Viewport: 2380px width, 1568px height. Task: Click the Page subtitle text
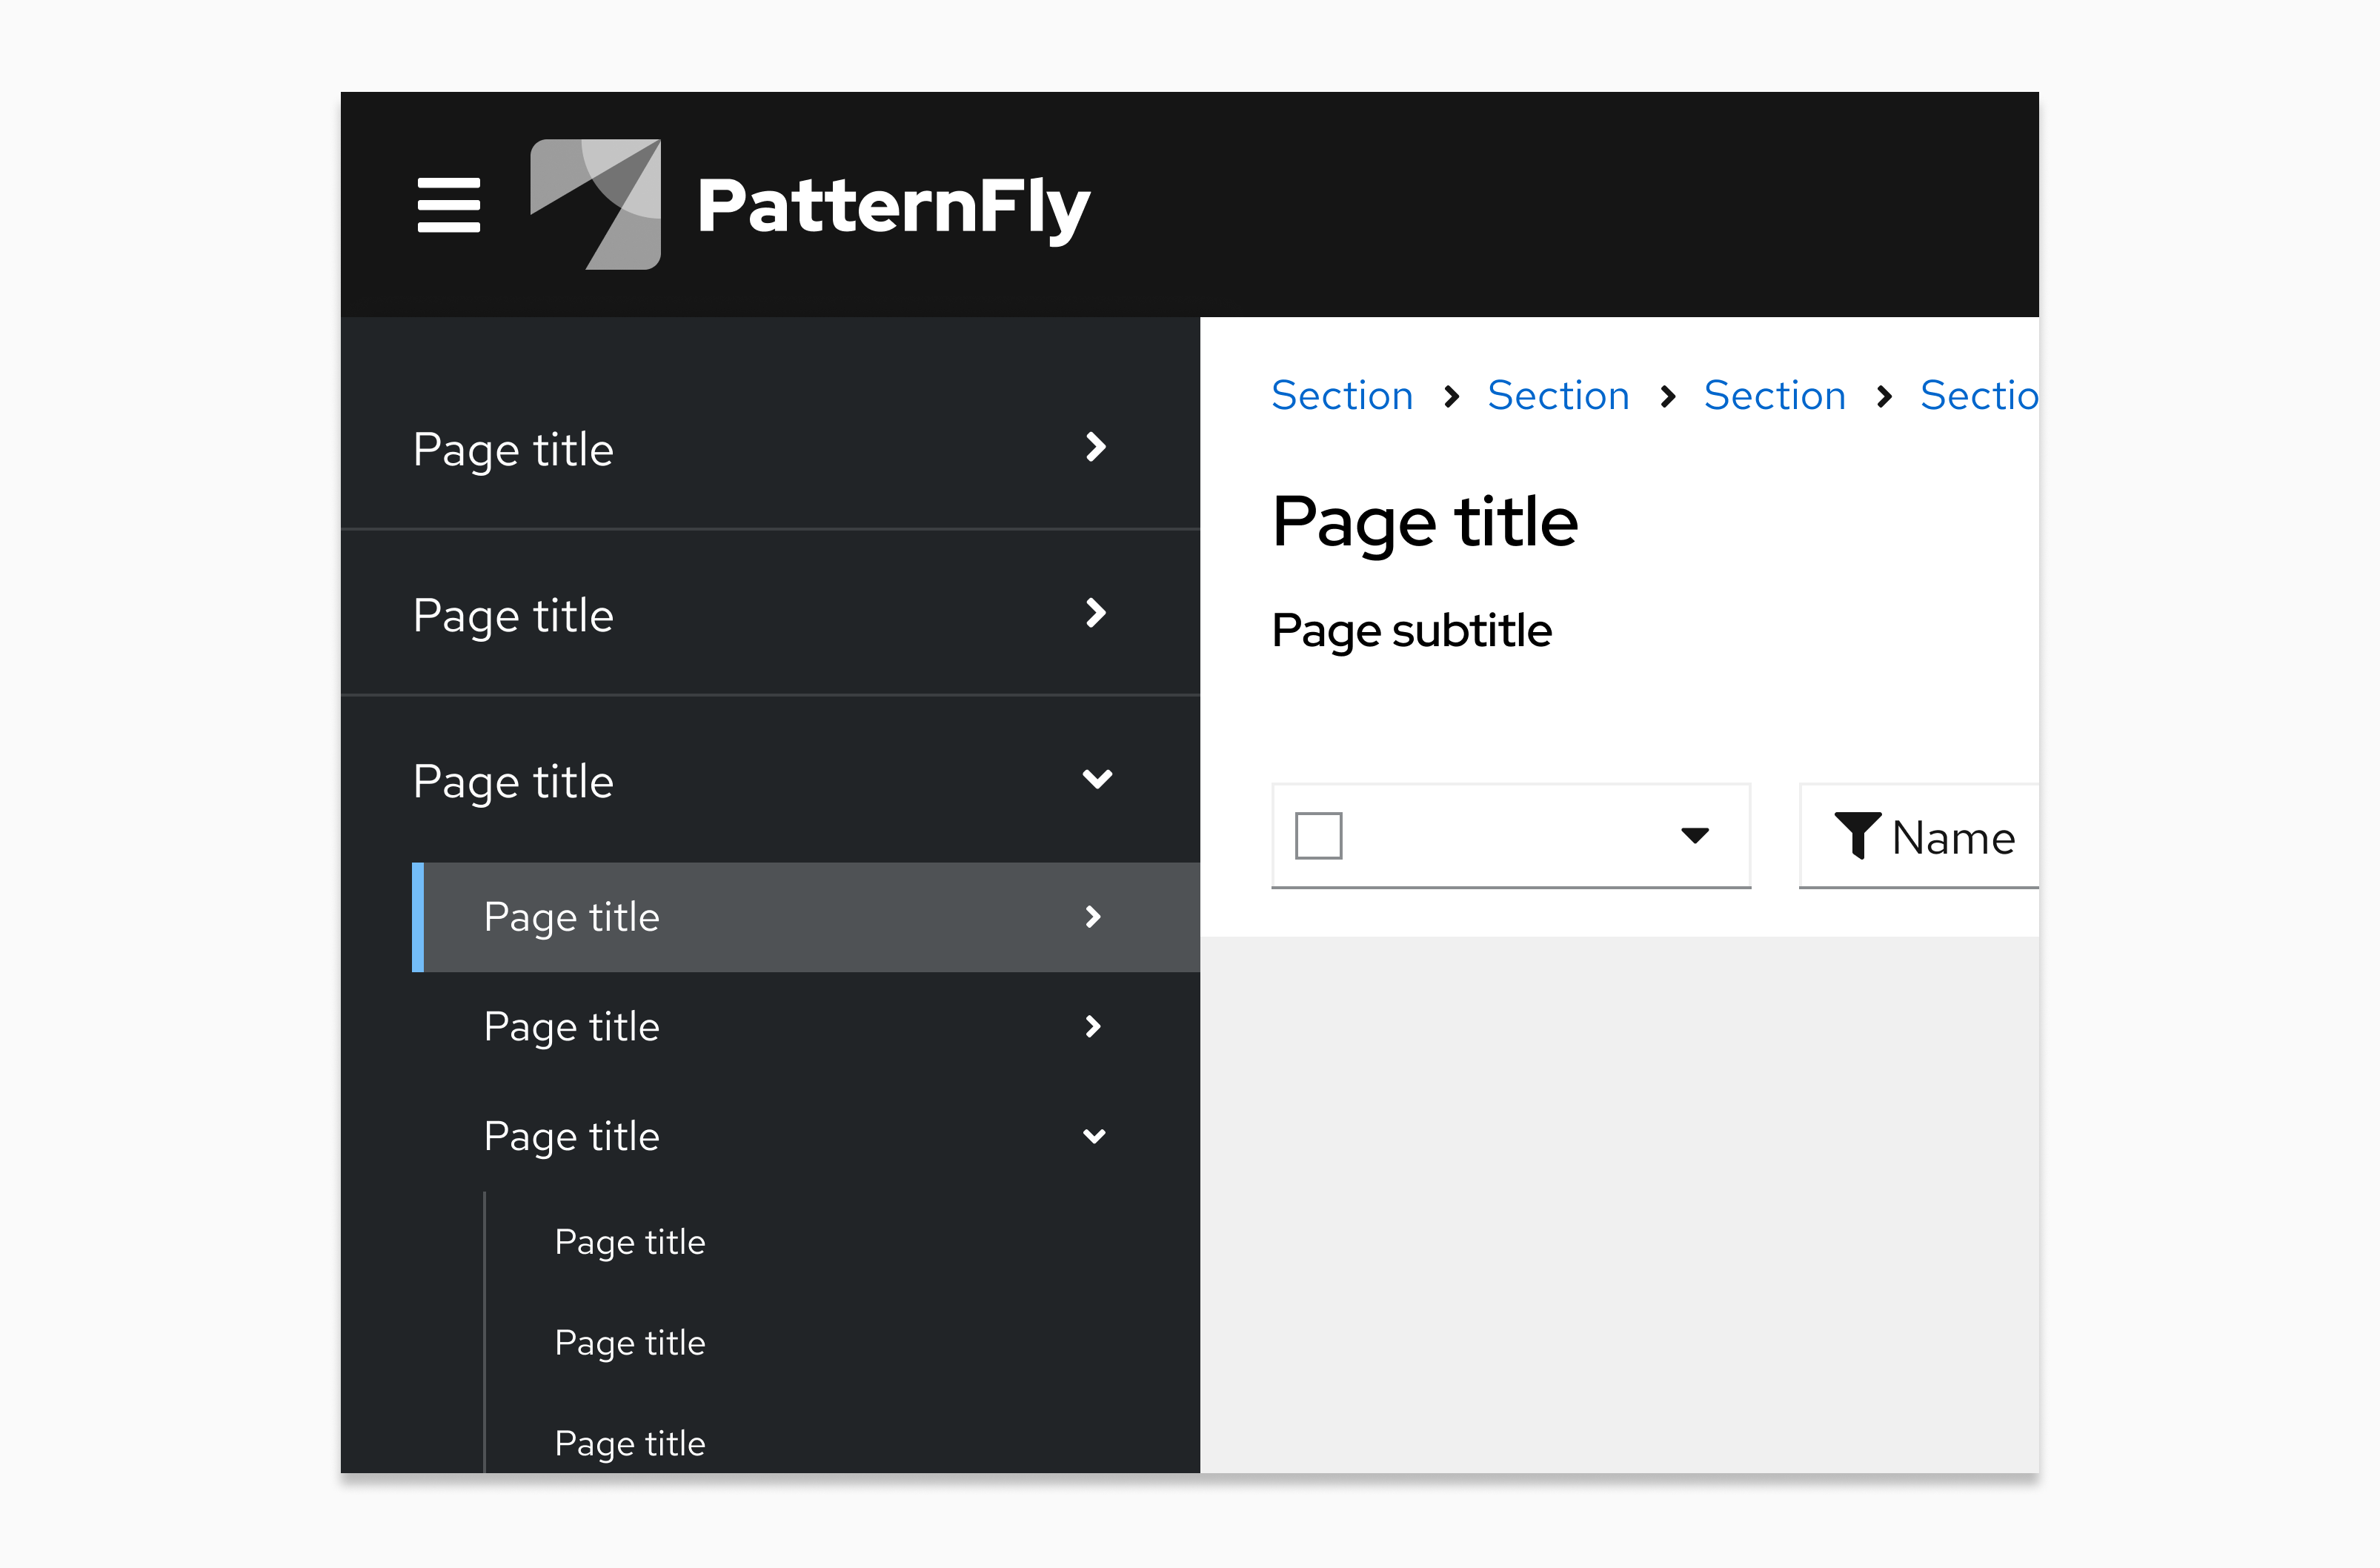coord(1412,630)
